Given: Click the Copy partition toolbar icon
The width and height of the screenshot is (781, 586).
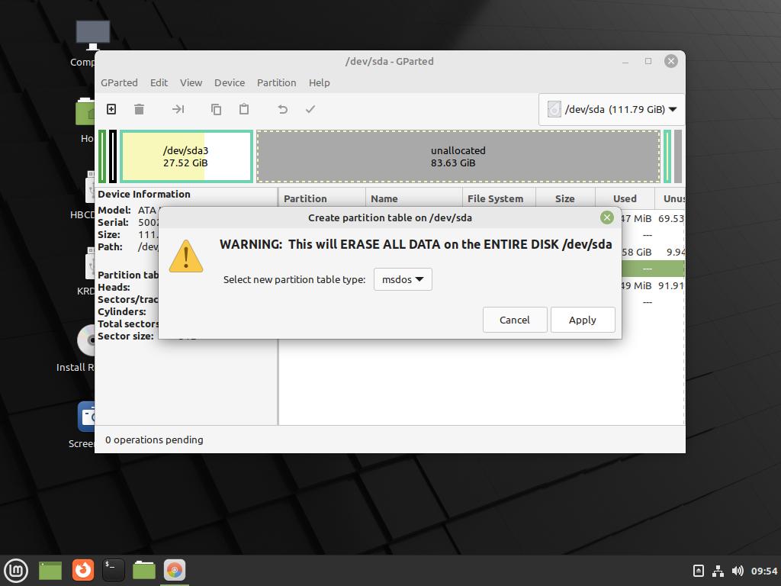Looking at the screenshot, I should pyautogui.click(x=216, y=109).
